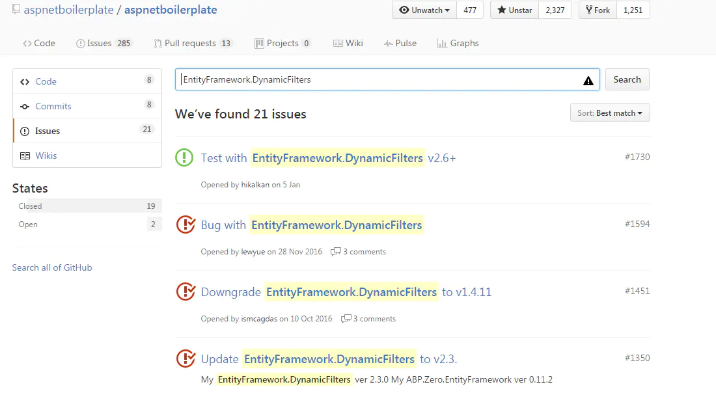Open the Unwatch dropdown
The image size is (716, 393).
click(x=424, y=10)
